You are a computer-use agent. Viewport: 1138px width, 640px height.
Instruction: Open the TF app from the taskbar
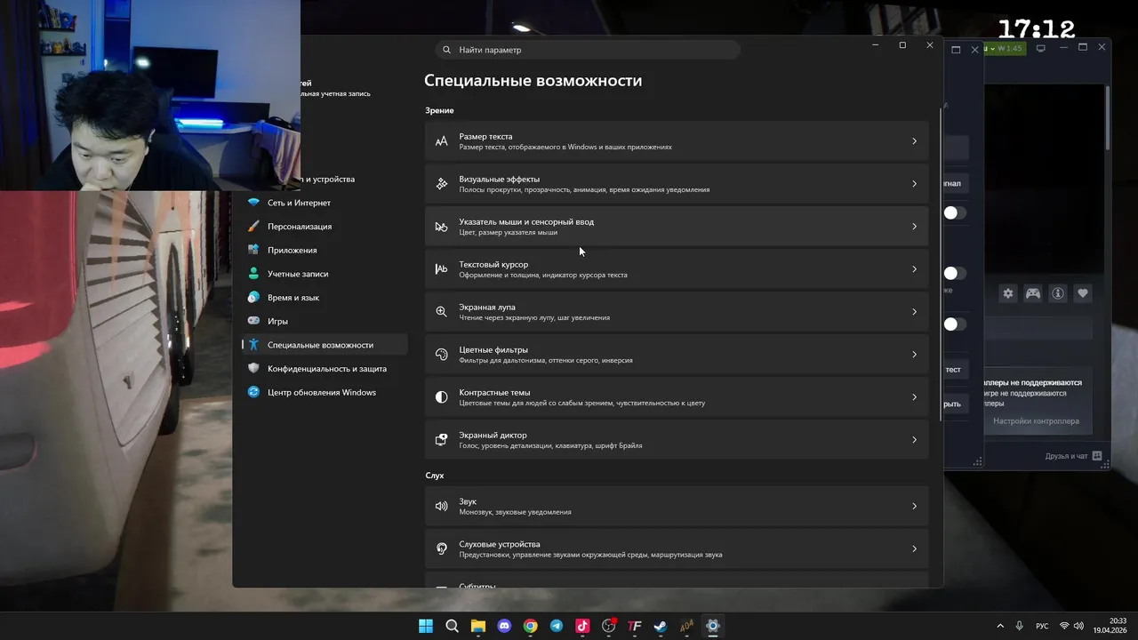click(634, 626)
